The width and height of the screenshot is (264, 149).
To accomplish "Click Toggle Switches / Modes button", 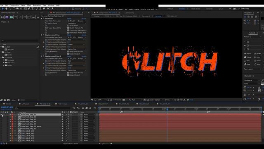I will [71, 144].
